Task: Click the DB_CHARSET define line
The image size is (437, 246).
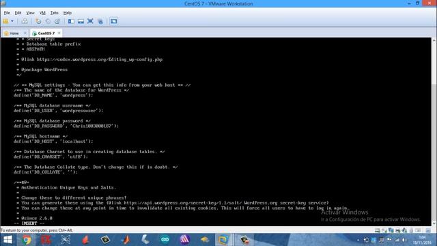Action: click(51, 156)
